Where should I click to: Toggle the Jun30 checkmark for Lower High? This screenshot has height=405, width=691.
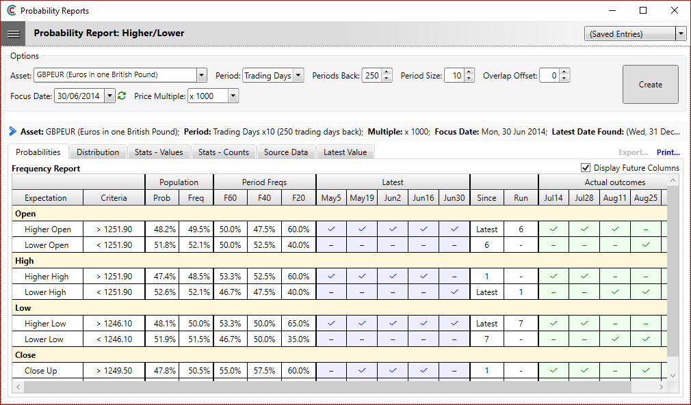pos(453,292)
